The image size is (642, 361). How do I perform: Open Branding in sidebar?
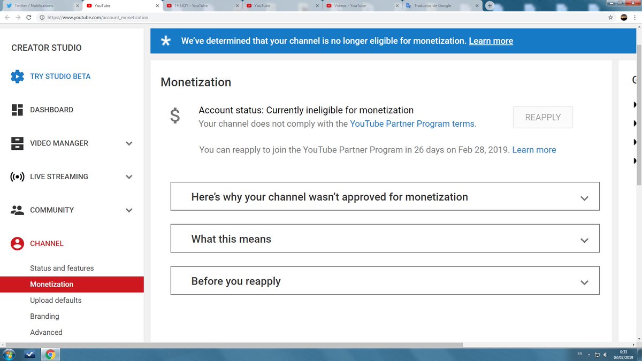[44, 316]
